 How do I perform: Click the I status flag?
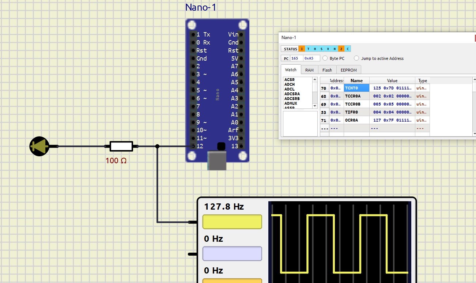tap(302, 49)
